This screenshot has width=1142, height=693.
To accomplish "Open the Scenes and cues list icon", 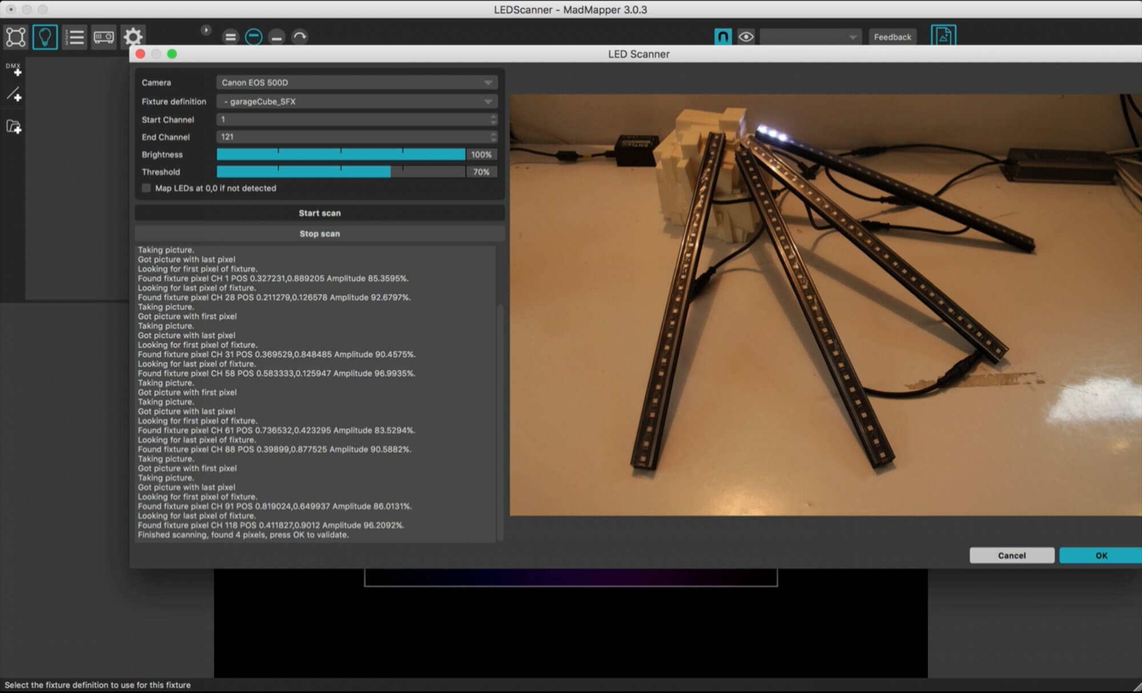I will click(x=74, y=37).
